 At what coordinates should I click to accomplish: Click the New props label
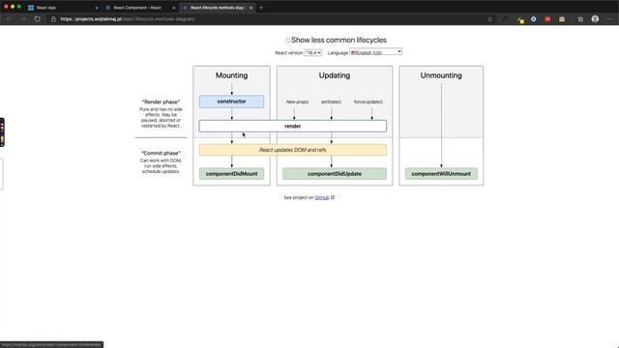pos(297,101)
